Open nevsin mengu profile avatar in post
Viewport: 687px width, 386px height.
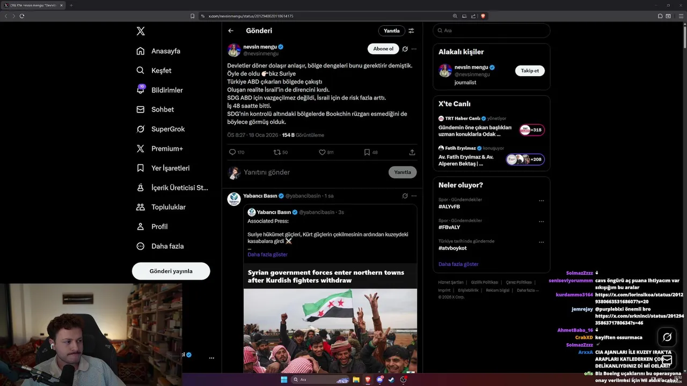point(234,50)
